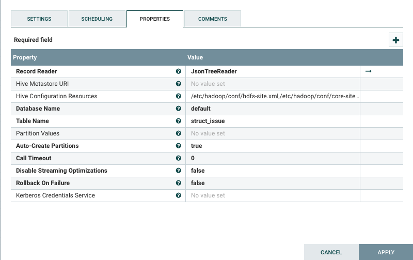Viewport: 413px width, 260px height.
Task: Go to JsonTreeReader service via arrow icon
Action: [x=368, y=71]
